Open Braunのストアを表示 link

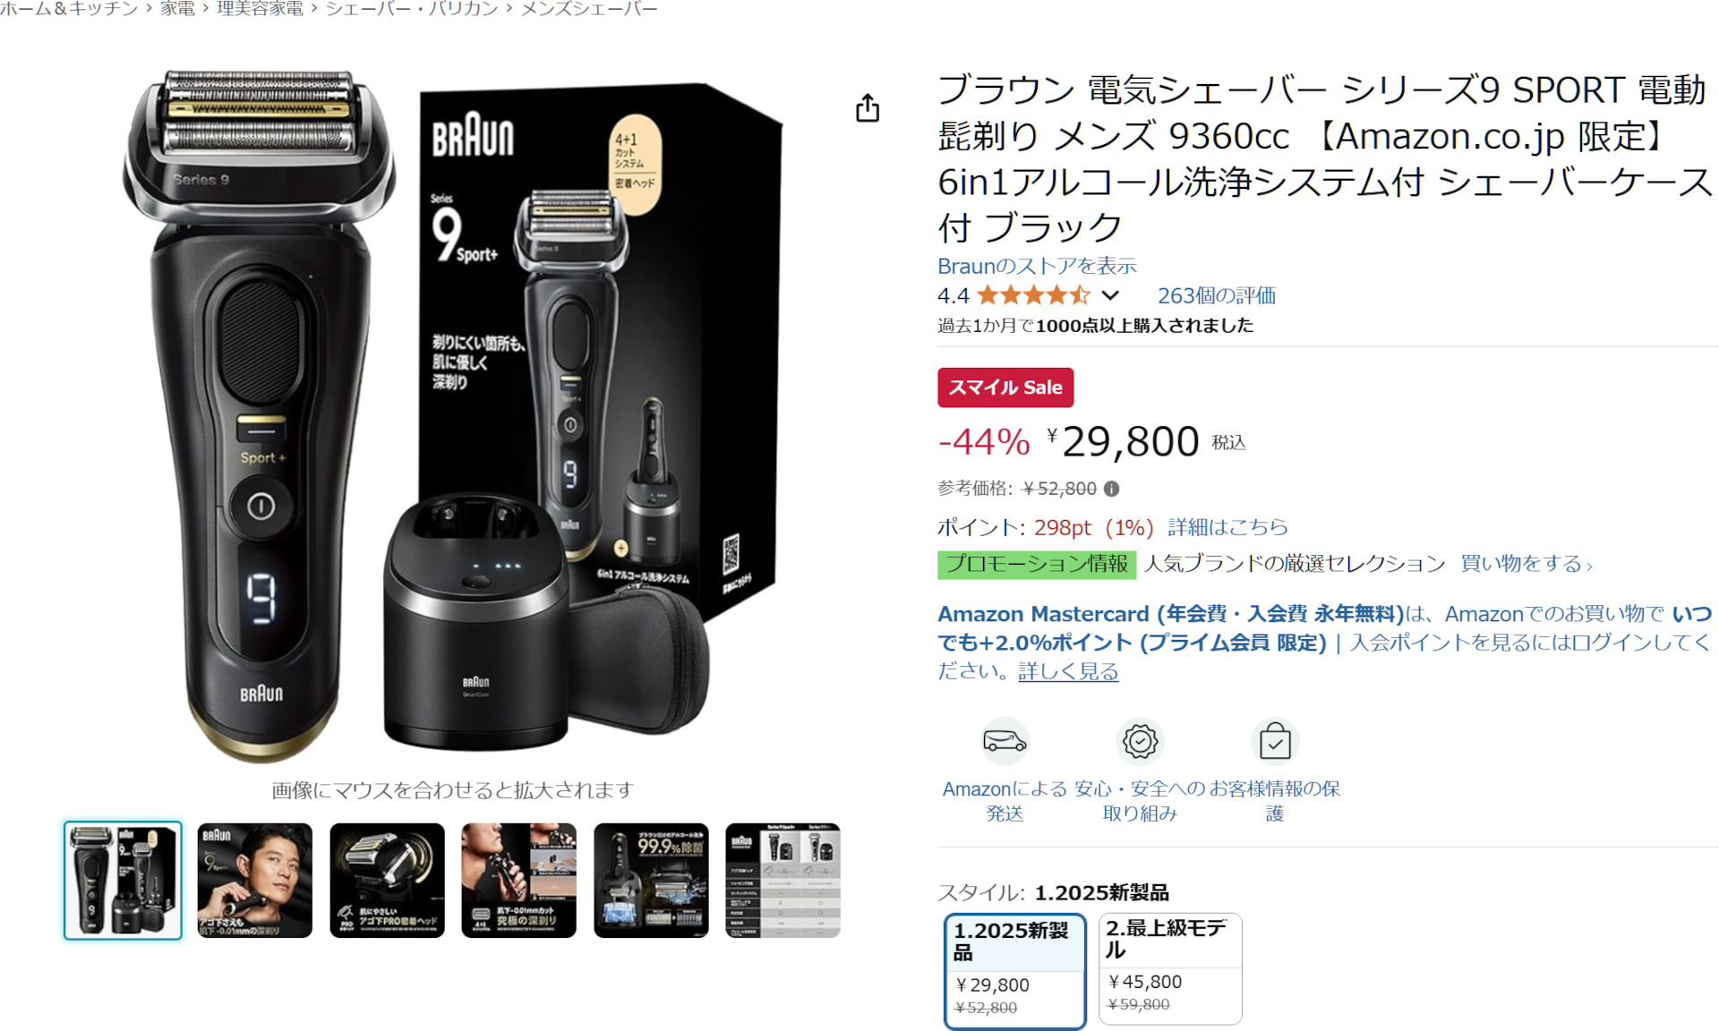[x=1037, y=266]
